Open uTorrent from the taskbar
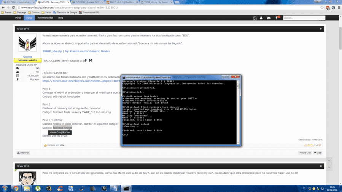Screen dimensions: 342x192 pos(38,188)
